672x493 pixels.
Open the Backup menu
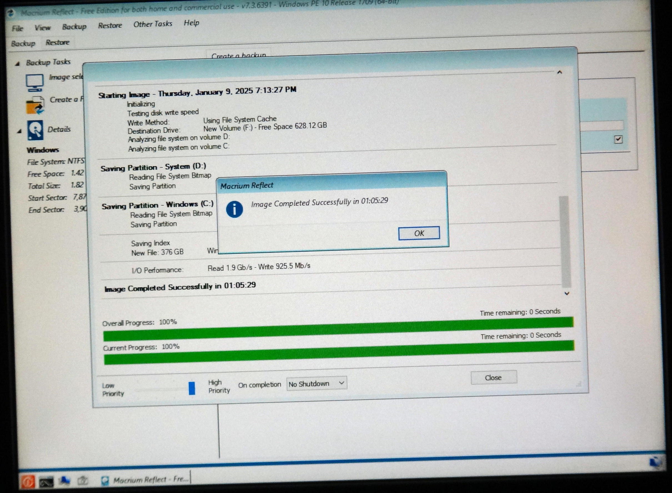pos(74,27)
